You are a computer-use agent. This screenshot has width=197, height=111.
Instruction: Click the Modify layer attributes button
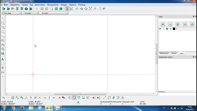pos(192,24)
